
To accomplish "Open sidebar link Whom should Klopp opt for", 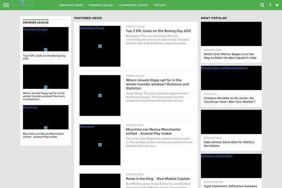I will (44, 96).
